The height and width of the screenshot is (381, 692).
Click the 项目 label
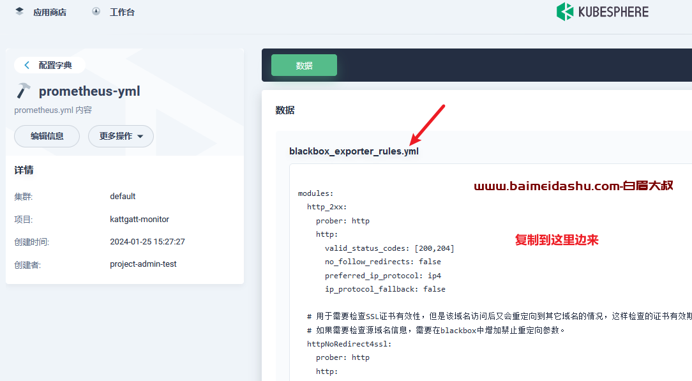click(24, 220)
